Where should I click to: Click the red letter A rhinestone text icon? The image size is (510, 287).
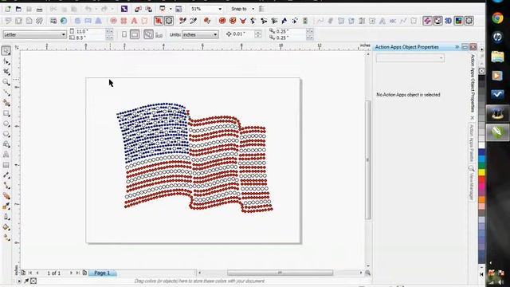134,21
